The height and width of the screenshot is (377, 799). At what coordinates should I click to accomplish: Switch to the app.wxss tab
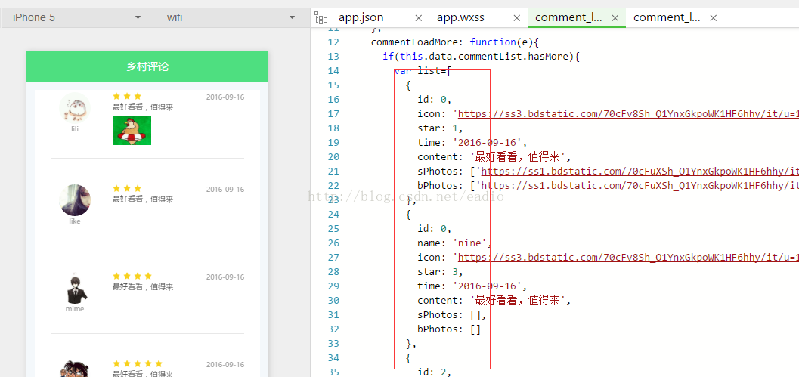click(x=460, y=17)
